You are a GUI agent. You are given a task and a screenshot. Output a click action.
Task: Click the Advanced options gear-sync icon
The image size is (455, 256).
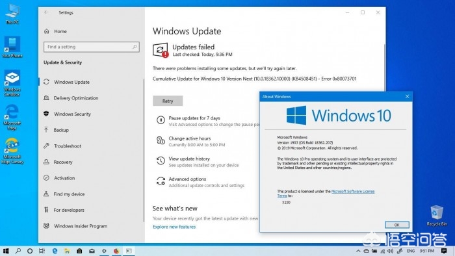pos(161,181)
